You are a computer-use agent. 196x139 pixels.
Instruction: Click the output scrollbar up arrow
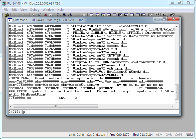pyautogui.click(x=177, y=26)
